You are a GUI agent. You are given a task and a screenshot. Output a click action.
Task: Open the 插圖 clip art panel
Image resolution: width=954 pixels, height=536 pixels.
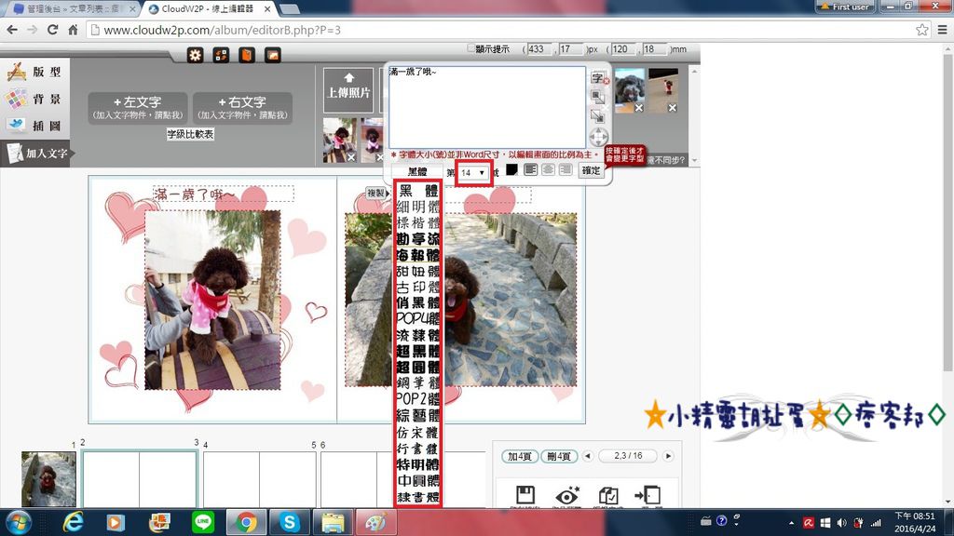pos(34,126)
